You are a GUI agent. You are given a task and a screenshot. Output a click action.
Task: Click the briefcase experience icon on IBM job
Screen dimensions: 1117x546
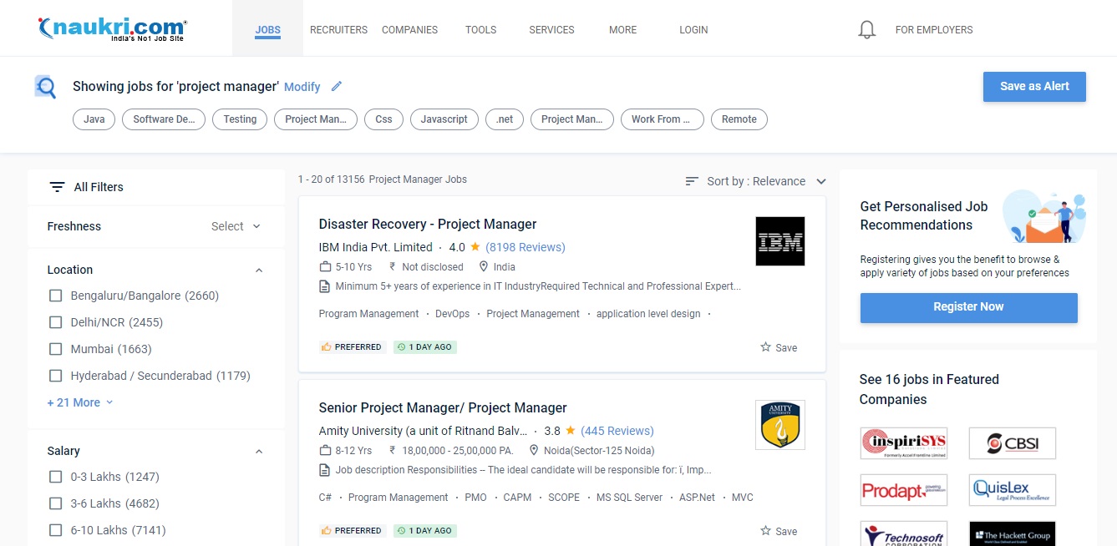point(325,267)
